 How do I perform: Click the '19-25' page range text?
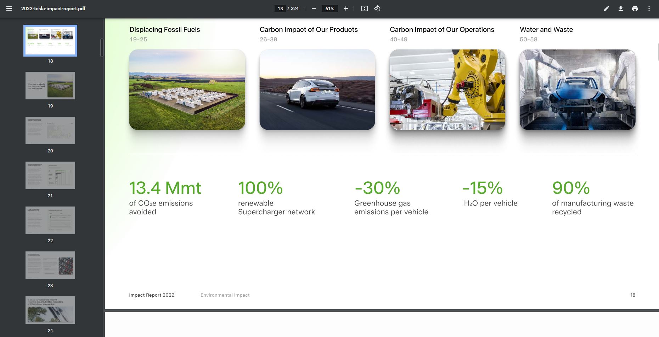138,39
